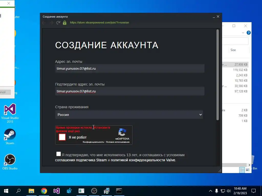Close the small dialog at top-left
This screenshot has height=196, width=262.
pyautogui.click(x=9, y=3)
